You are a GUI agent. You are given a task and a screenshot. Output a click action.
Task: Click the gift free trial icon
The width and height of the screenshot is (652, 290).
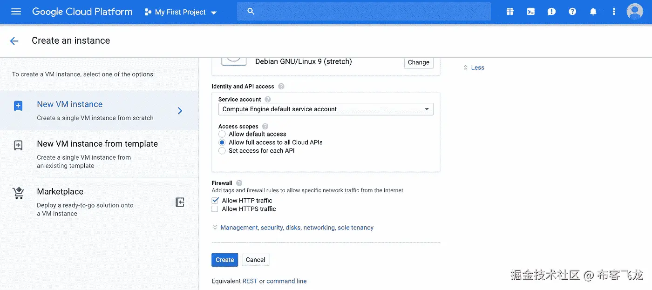pyautogui.click(x=510, y=12)
